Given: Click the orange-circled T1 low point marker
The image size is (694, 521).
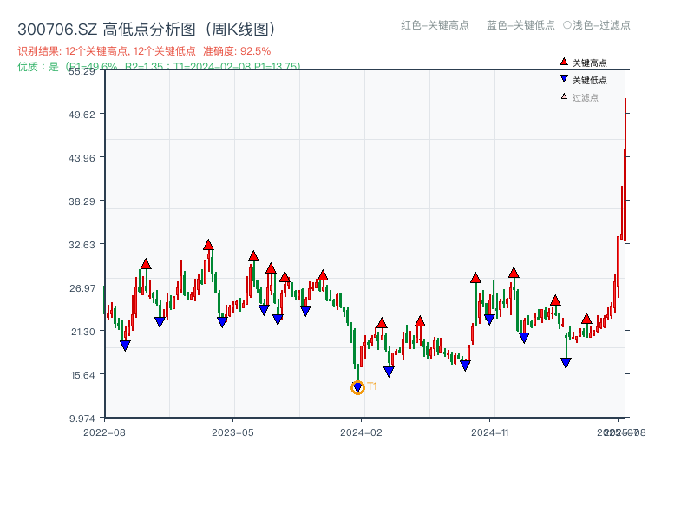Looking at the screenshot, I should (x=357, y=387).
